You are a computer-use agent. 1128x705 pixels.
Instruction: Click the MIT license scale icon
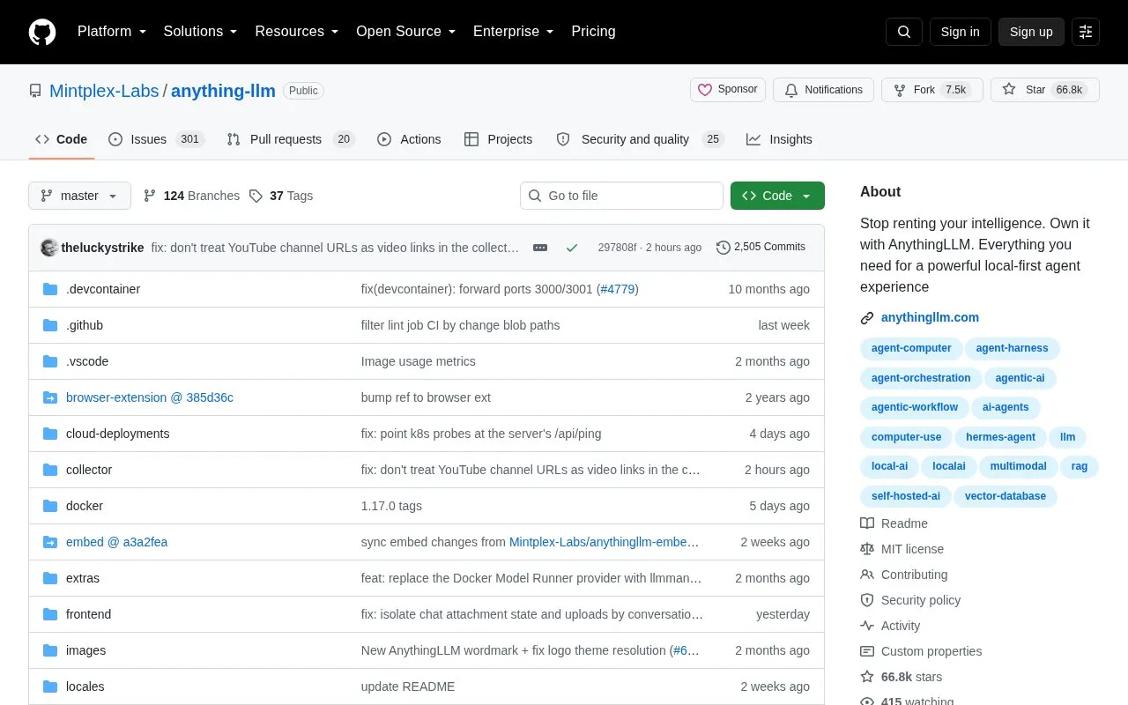click(x=867, y=549)
